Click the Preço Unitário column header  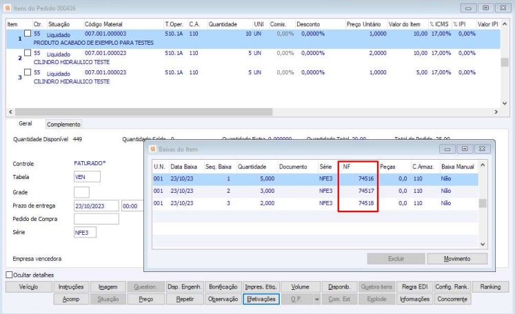363,24
